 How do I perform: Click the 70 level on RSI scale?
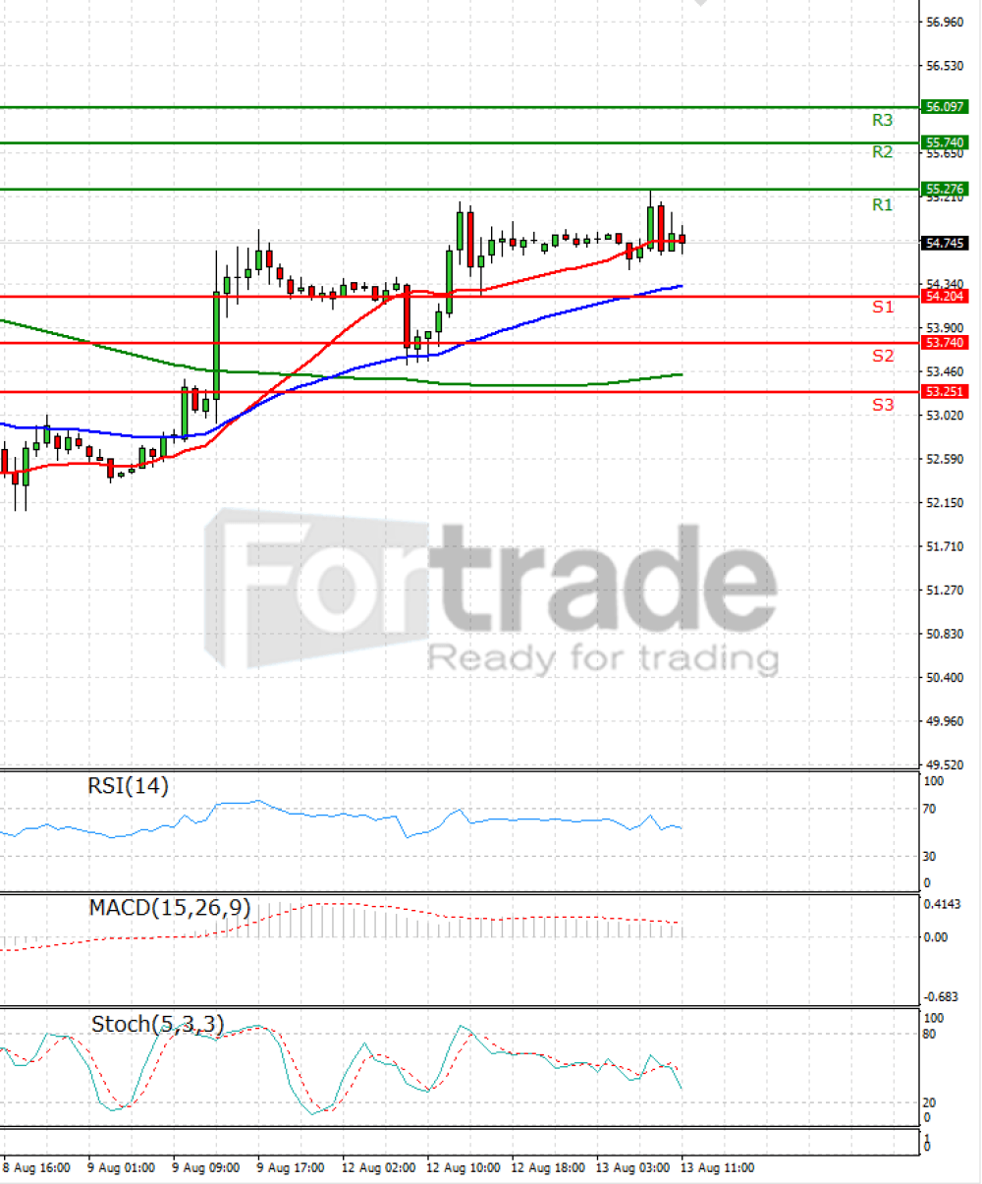[x=931, y=810]
